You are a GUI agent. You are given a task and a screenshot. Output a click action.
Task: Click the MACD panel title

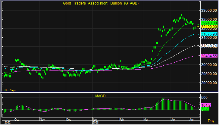point(100,96)
